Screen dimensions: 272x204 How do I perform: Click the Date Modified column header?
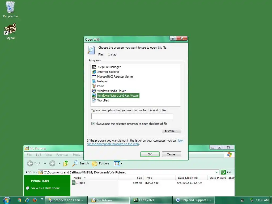(191, 178)
